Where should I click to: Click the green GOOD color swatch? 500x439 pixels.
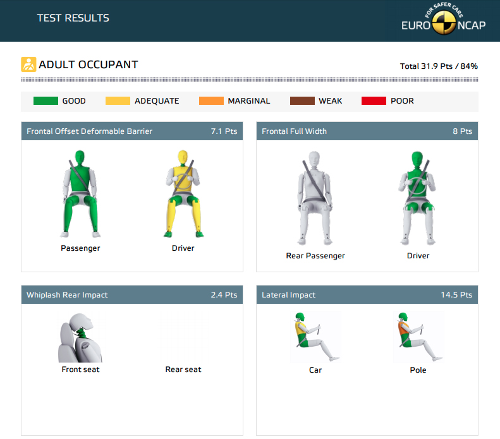pos(46,101)
